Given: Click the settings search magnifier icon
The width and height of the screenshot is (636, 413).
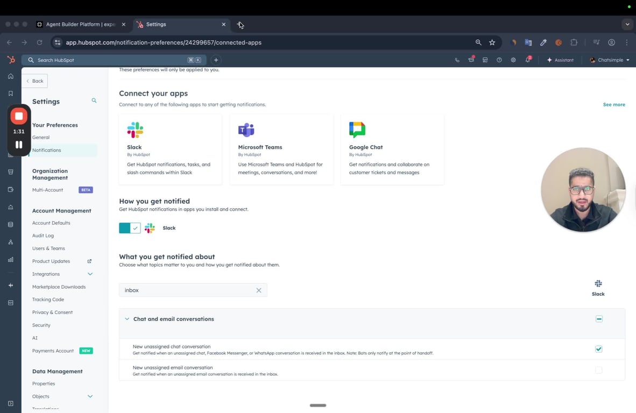Looking at the screenshot, I should pyautogui.click(x=94, y=101).
